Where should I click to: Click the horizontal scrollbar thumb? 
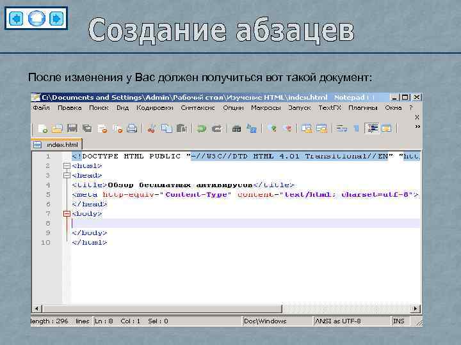(162, 309)
